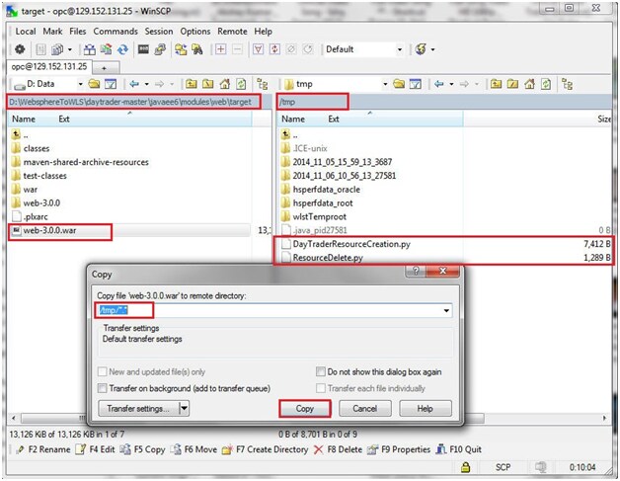Click the question mark in Copy dialog title
Viewport: 620px width, 481px height.
(416, 271)
